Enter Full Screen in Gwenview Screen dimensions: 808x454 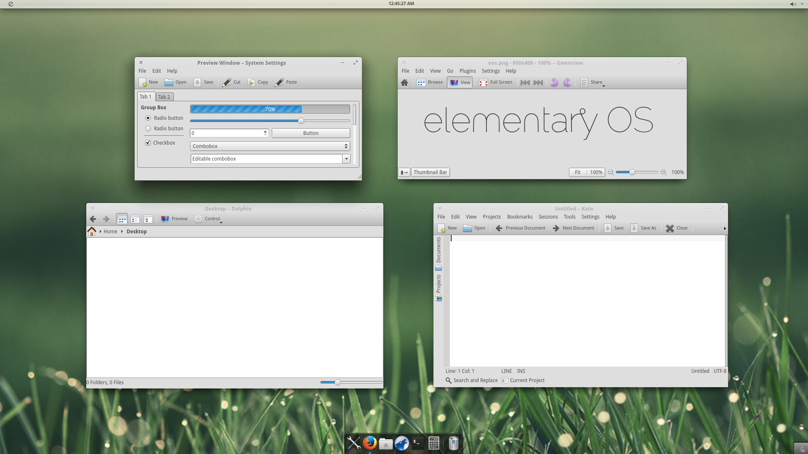[496, 82]
